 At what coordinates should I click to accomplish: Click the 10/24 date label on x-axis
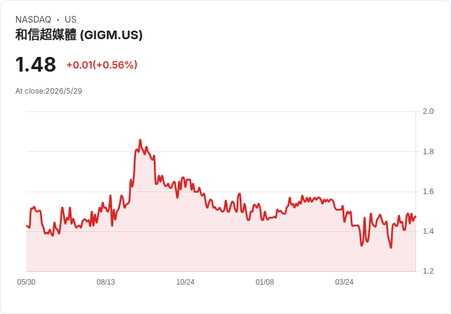pos(185,282)
